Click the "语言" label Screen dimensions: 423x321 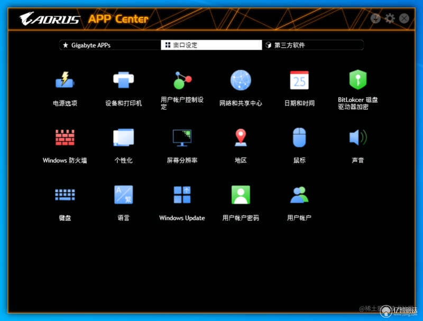coord(124,218)
